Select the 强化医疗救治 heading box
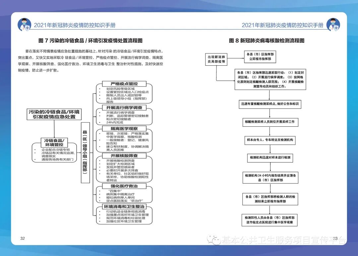 [x=124, y=186]
